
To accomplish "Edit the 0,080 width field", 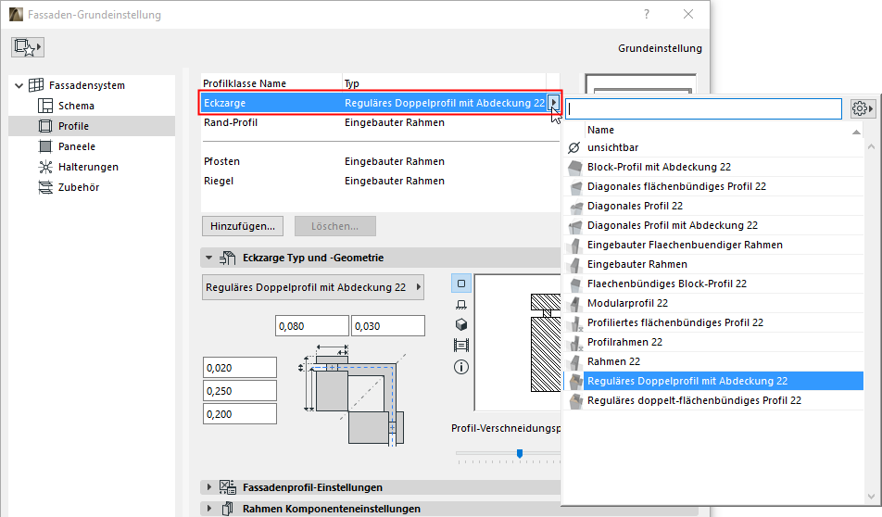I will pyautogui.click(x=311, y=326).
